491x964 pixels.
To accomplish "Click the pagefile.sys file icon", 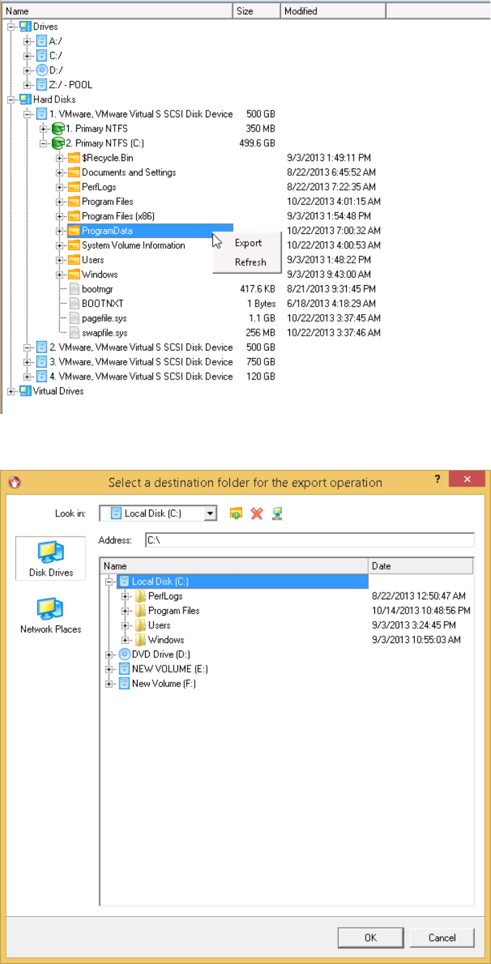I will pos(74,318).
